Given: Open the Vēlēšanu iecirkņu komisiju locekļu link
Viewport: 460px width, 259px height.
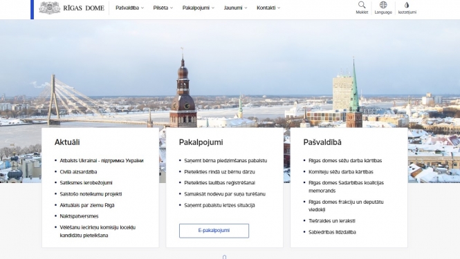Looking at the screenshot, I should (x=98, y=231).
